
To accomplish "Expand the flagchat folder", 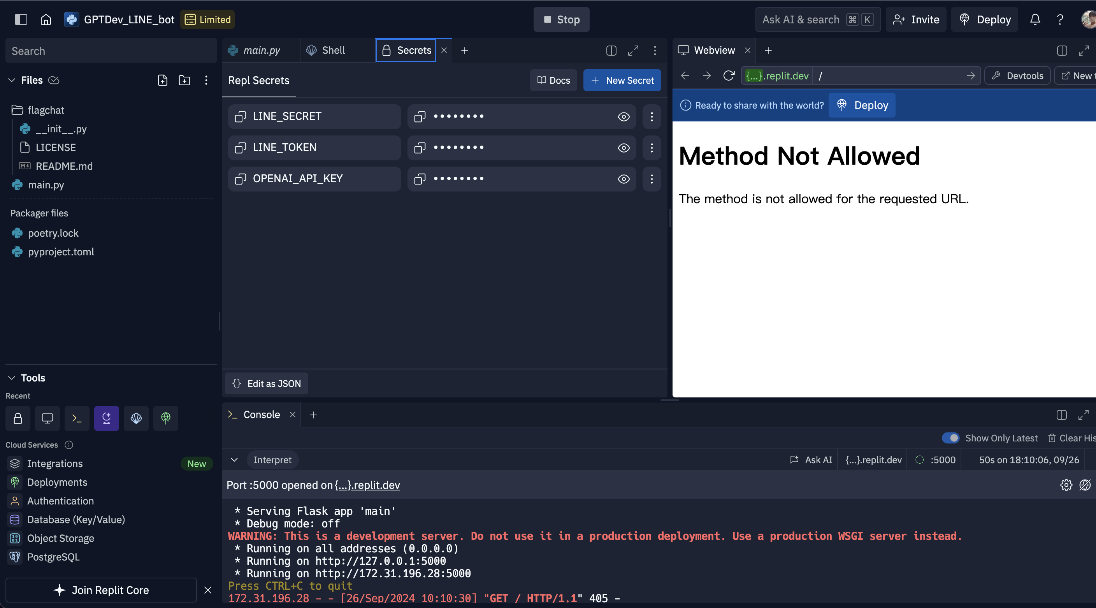I will [x=38, y=110].
